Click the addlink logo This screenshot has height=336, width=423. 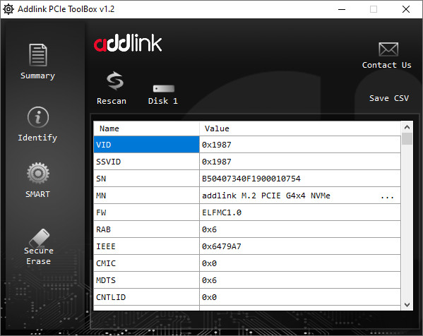pos(128,43)
